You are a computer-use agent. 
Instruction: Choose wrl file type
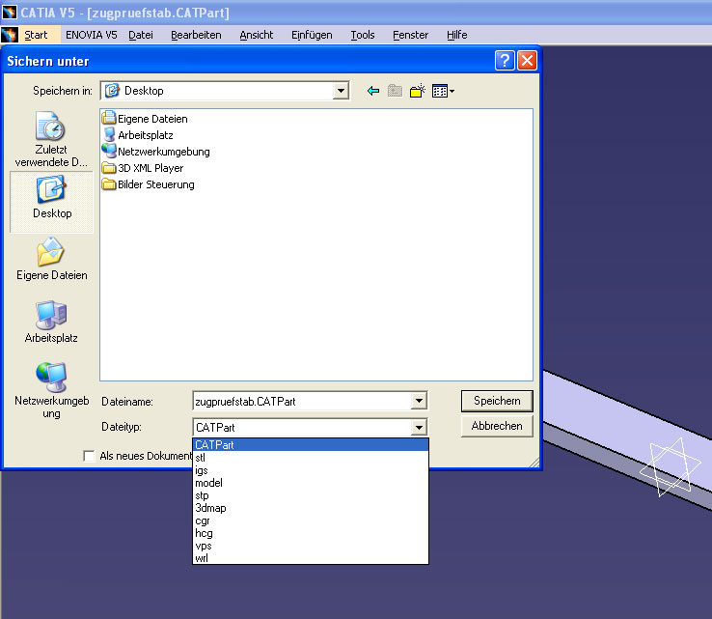pos(311,558)
